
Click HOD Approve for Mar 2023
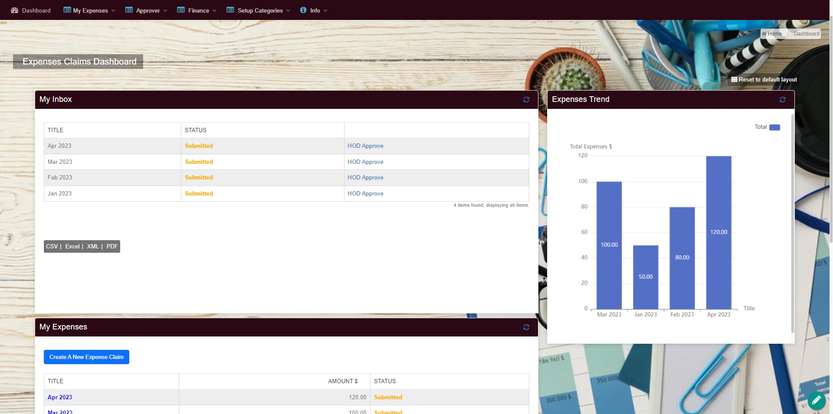point(365,162)
